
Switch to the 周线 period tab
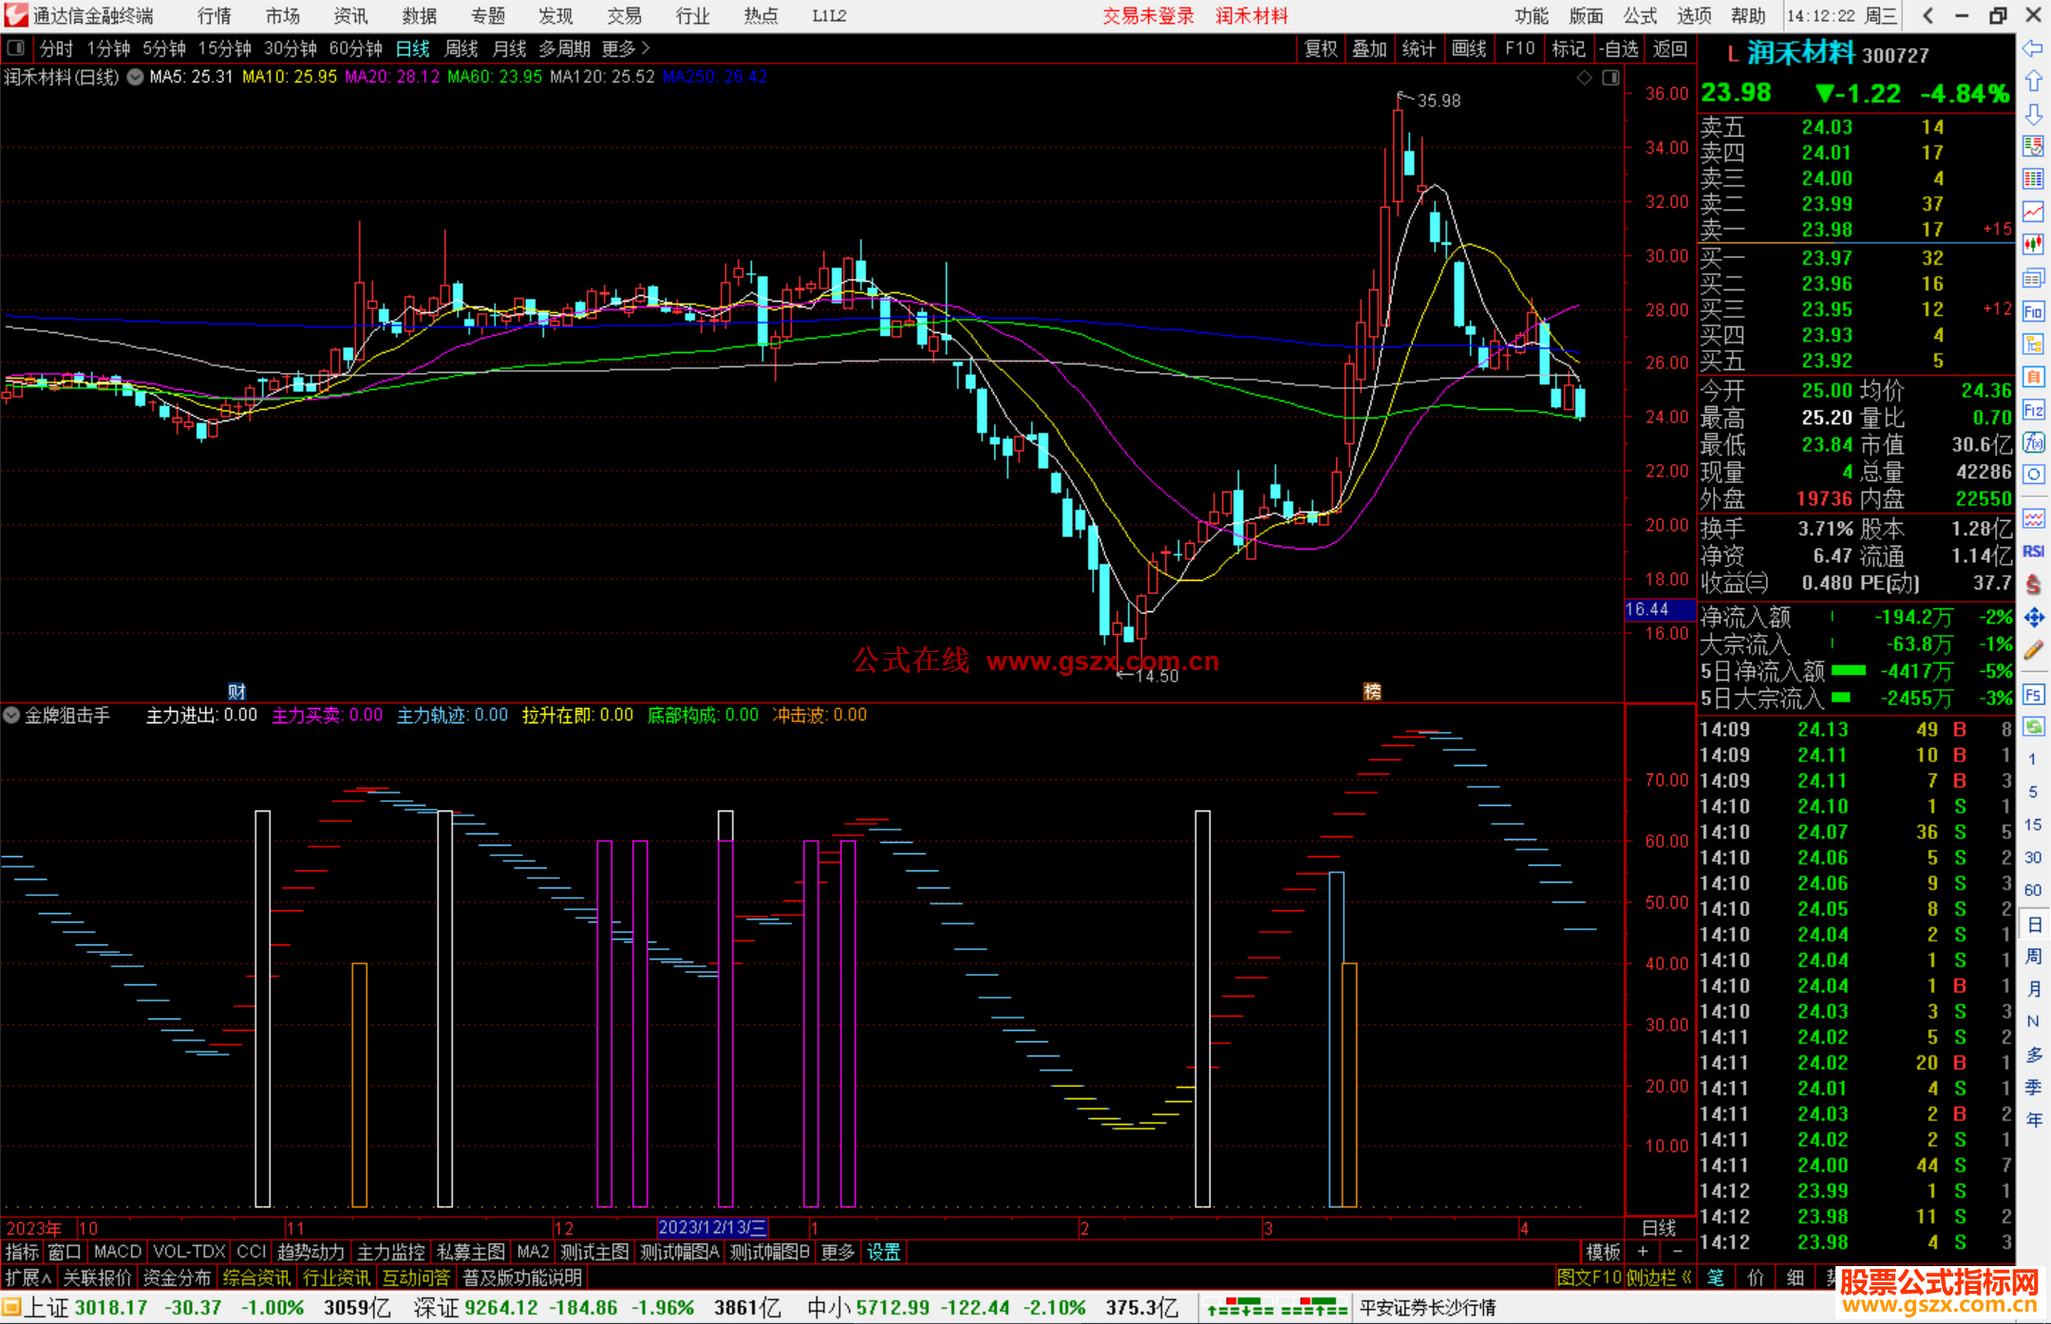click(x=461, y=48)
